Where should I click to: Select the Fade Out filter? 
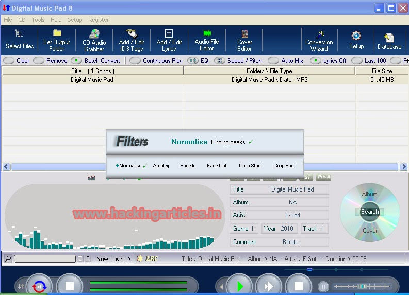[x=217, y=166]
